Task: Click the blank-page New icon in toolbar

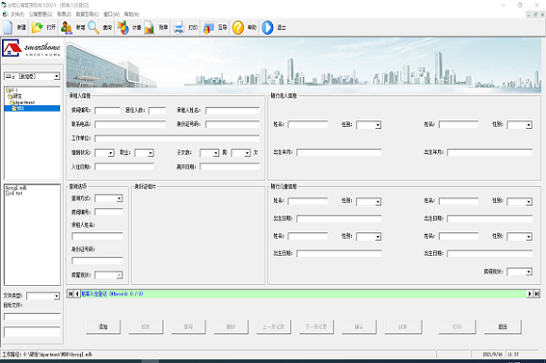Action: (8, 27)
